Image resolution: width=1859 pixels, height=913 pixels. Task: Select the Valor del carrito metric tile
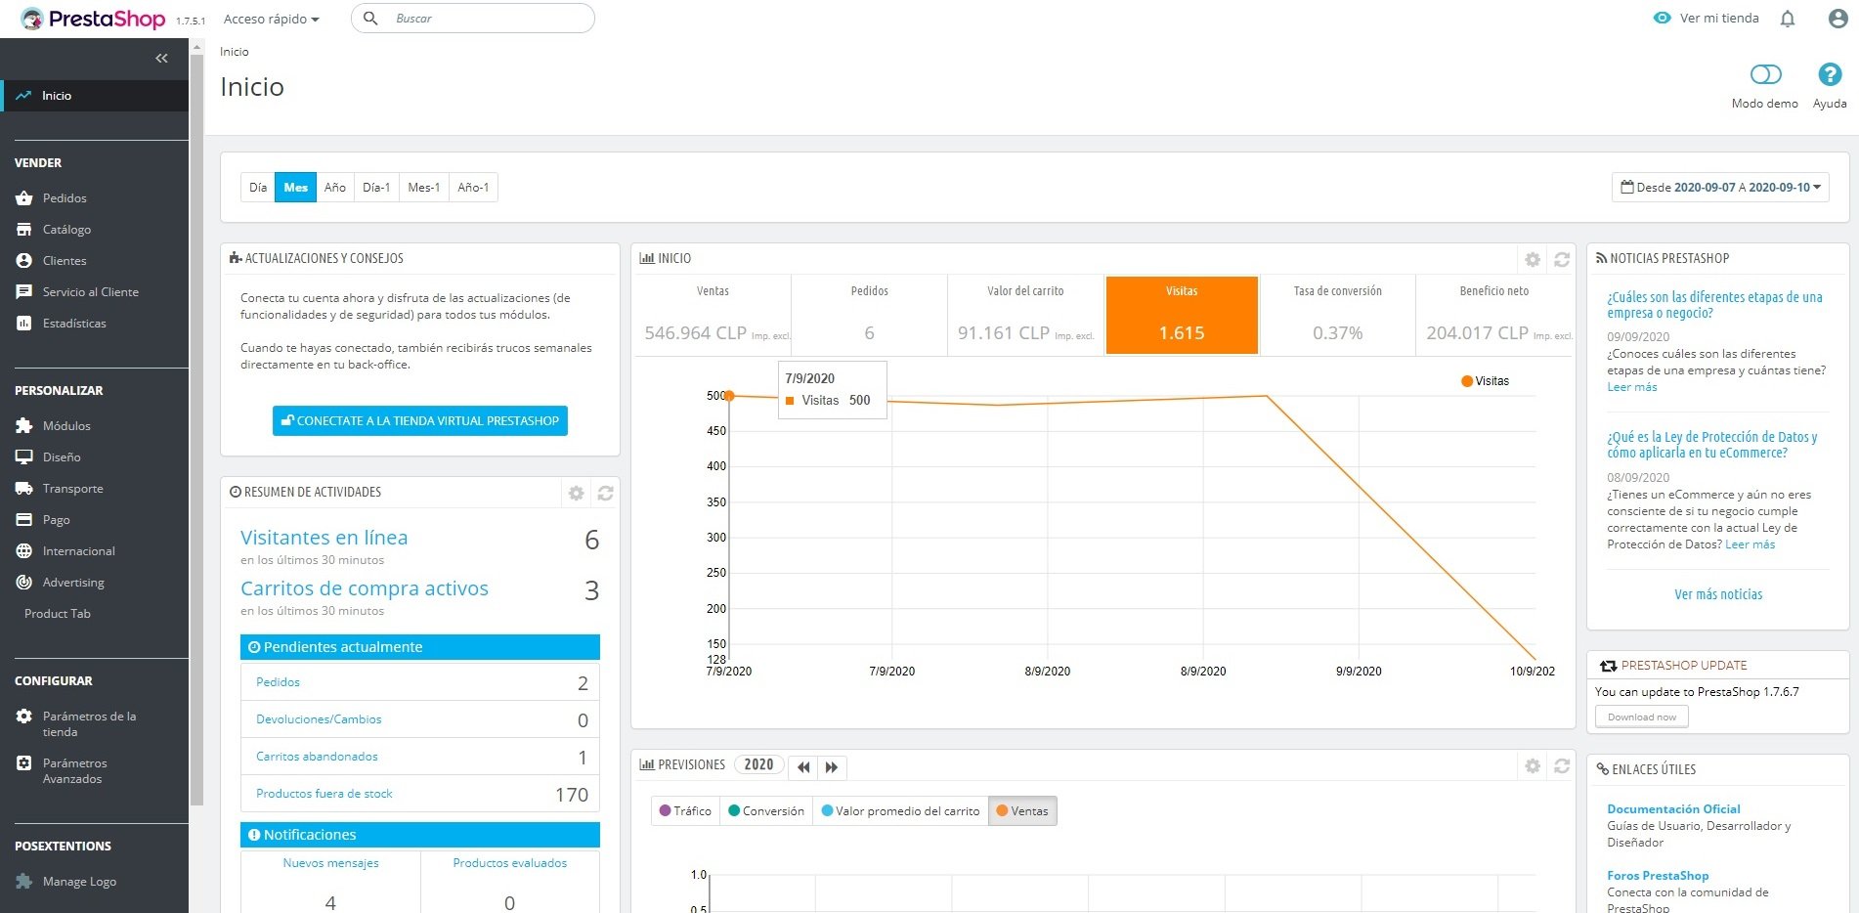tap(1025, 315)
